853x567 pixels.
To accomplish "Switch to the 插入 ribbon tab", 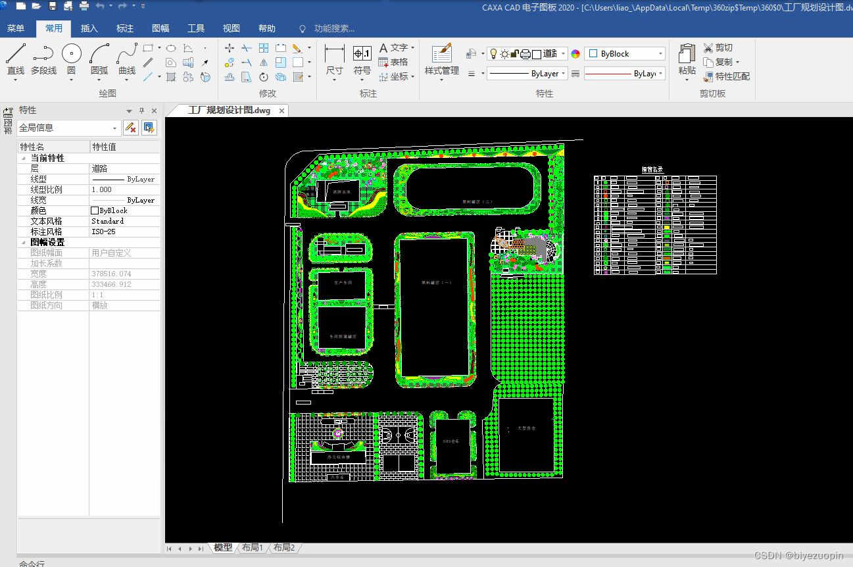I will pos(89,28).
